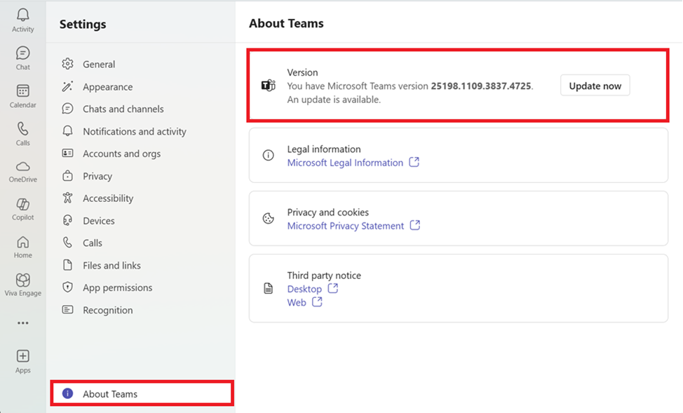Click the 'Legal information' label

click(x=324, y=149)
